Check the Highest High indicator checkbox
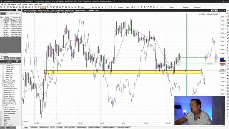This screenshot has width=229, height=129. [3, 94]
